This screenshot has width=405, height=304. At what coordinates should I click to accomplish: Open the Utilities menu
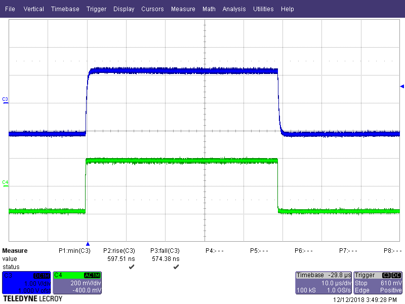click(263, 9)
